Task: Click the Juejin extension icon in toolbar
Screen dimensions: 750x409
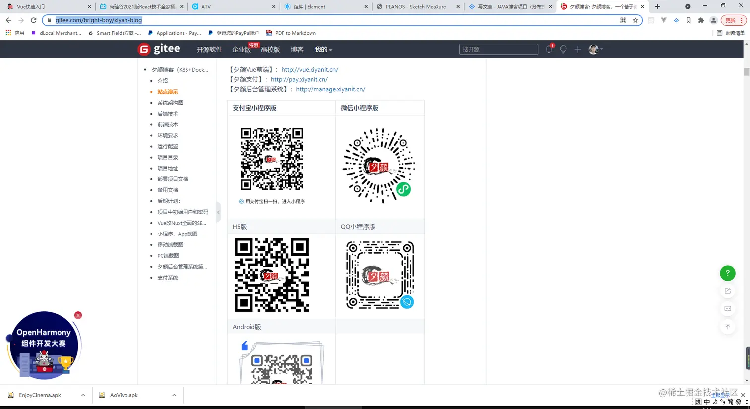Action: click(x=676, y=20)
